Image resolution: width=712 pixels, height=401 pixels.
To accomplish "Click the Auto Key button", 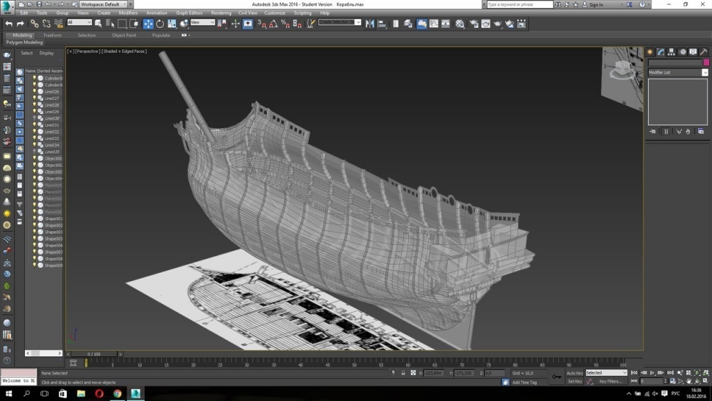I will [574, 373].
